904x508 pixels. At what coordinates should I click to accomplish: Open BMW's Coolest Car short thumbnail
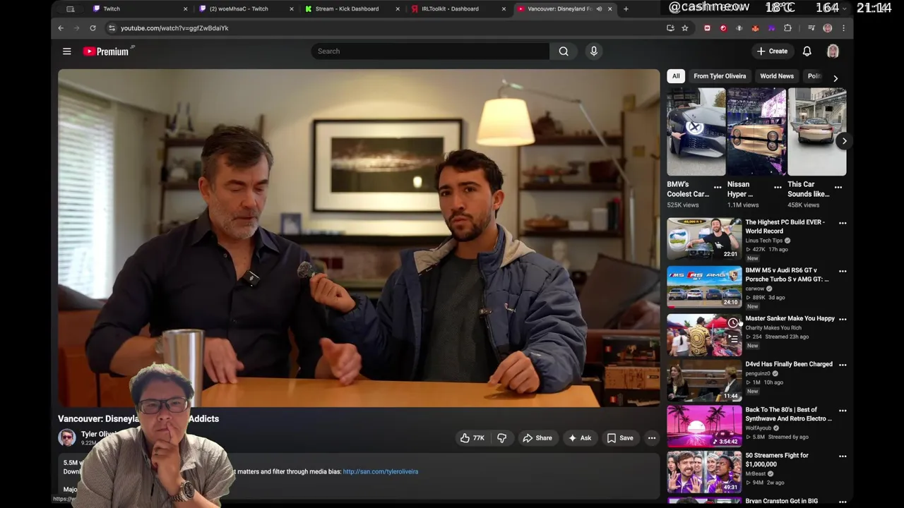[x=696, y=132]
